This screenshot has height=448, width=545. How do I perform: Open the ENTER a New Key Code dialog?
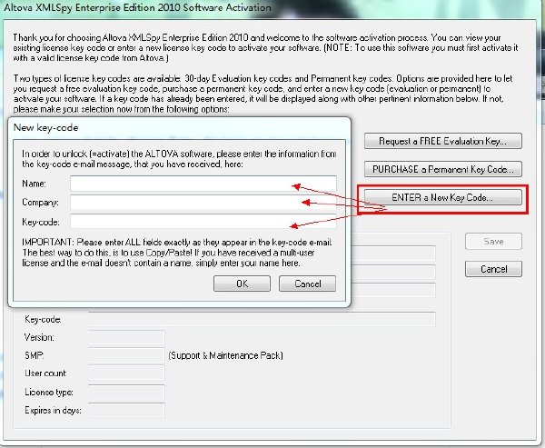tap(443, 197)
